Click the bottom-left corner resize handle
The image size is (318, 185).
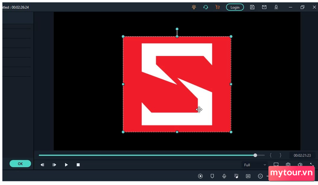coord(123,132)
